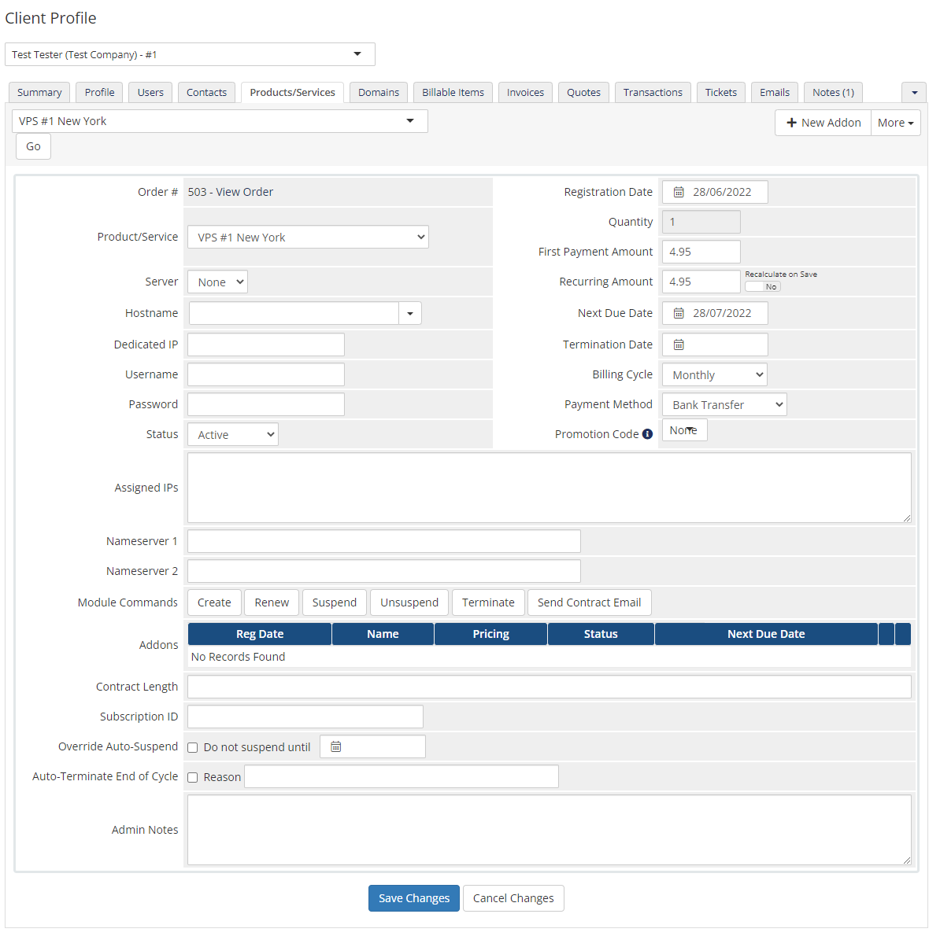
Task: Open the Promotion Code None dropdown
Action: click(685, 429)
